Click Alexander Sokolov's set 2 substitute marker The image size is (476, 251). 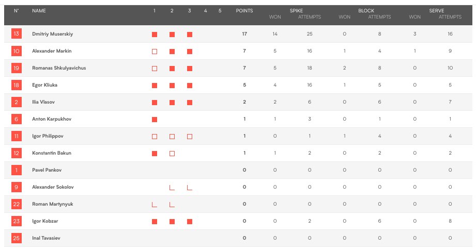pyautogui.click(x=172, y=188)
